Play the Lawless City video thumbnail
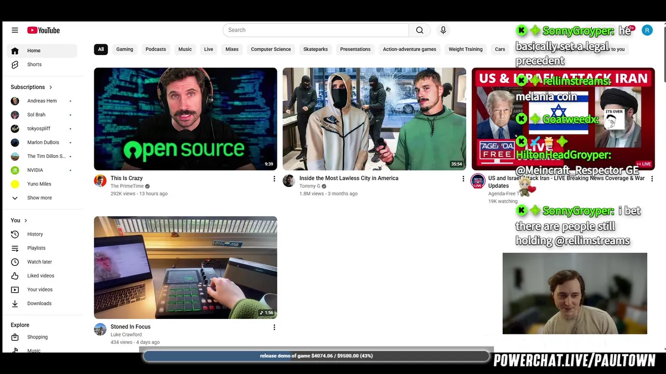This screenshot has width=666, height=374. (x=375, y=119)
